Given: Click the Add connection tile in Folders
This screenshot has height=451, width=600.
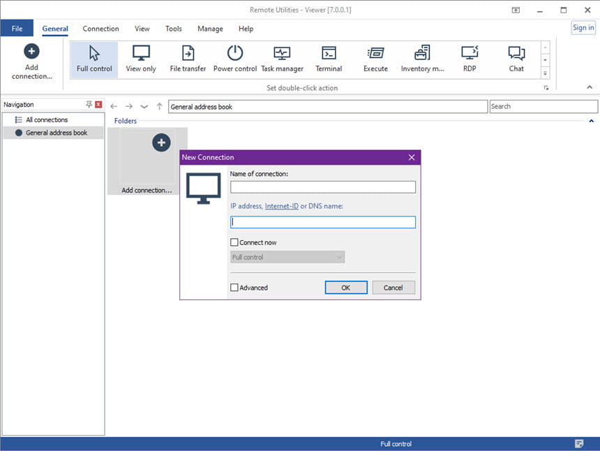Looking at the screenshot, I should 147,161.
